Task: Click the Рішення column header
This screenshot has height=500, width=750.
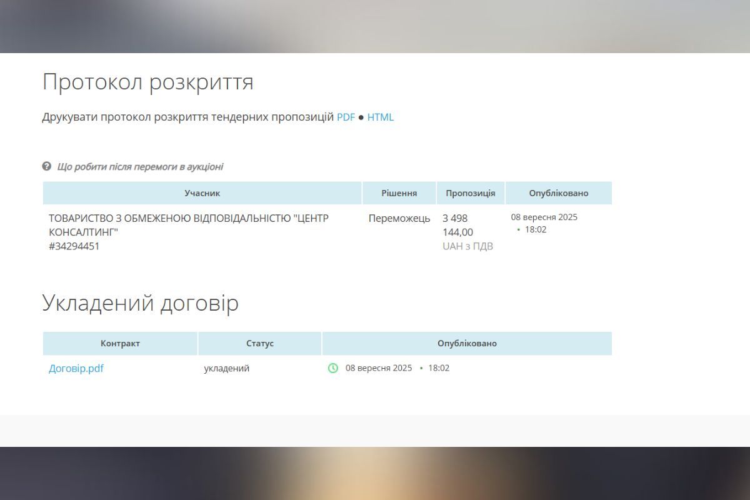Action: pyautogui.click(x=399, y=193)
